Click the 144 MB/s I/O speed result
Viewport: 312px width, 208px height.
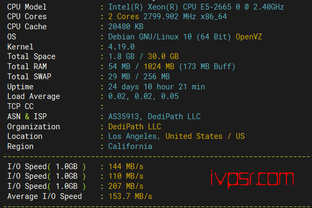(126, 167)
